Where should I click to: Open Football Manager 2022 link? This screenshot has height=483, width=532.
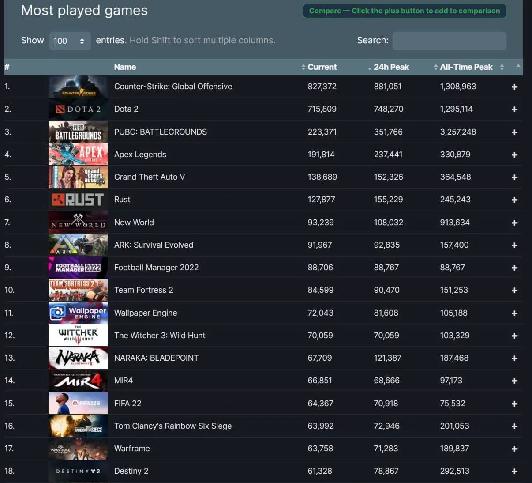click(x=157, y=268)
